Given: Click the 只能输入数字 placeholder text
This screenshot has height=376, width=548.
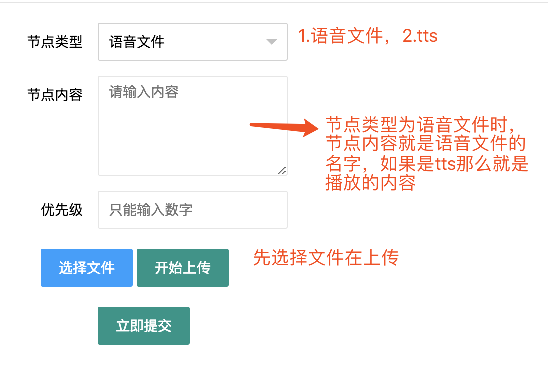Looking at the screenshot, I should [151, 210].
